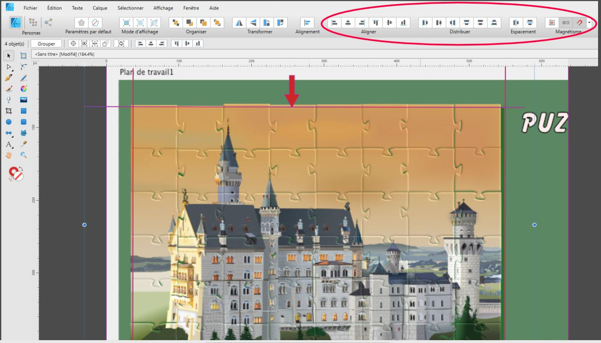The image size is (601, 343).
Task: Open the Calque menu
Action: [x=100, y=8]
